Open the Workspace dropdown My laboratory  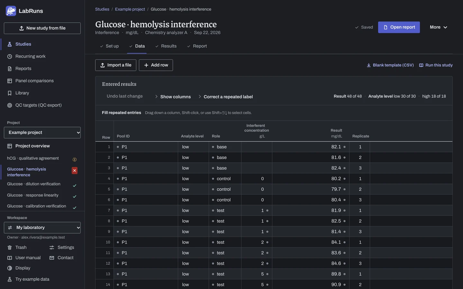point(42,228)
